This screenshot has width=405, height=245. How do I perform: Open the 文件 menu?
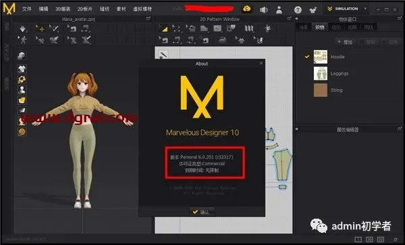26,9
